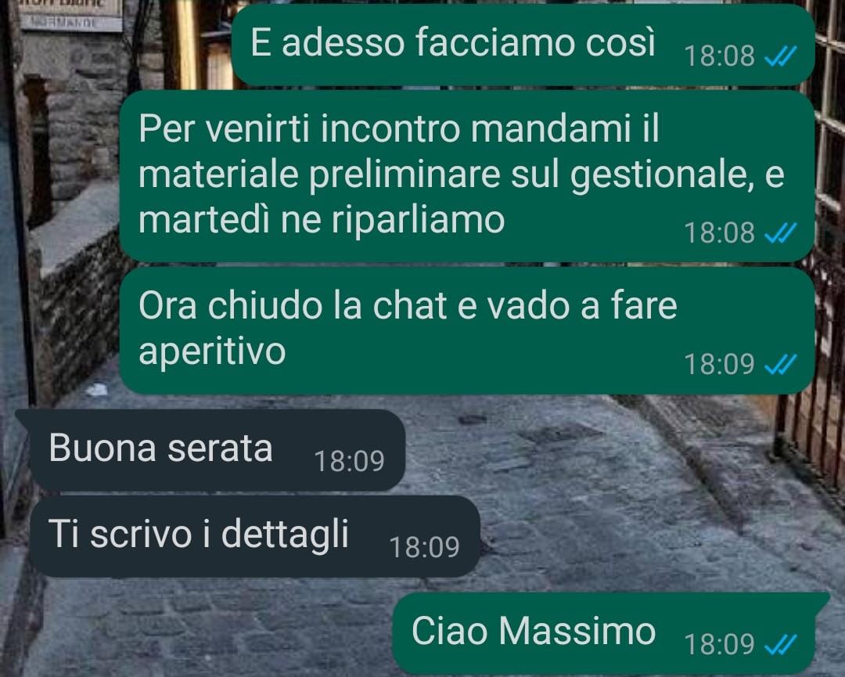Tap the 'Ti scrivo i dettagli' message
This screenshot has height=677, width=845.
(x=254, y=536)
